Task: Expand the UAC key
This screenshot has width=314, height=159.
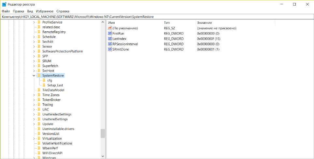Action: 34,109
